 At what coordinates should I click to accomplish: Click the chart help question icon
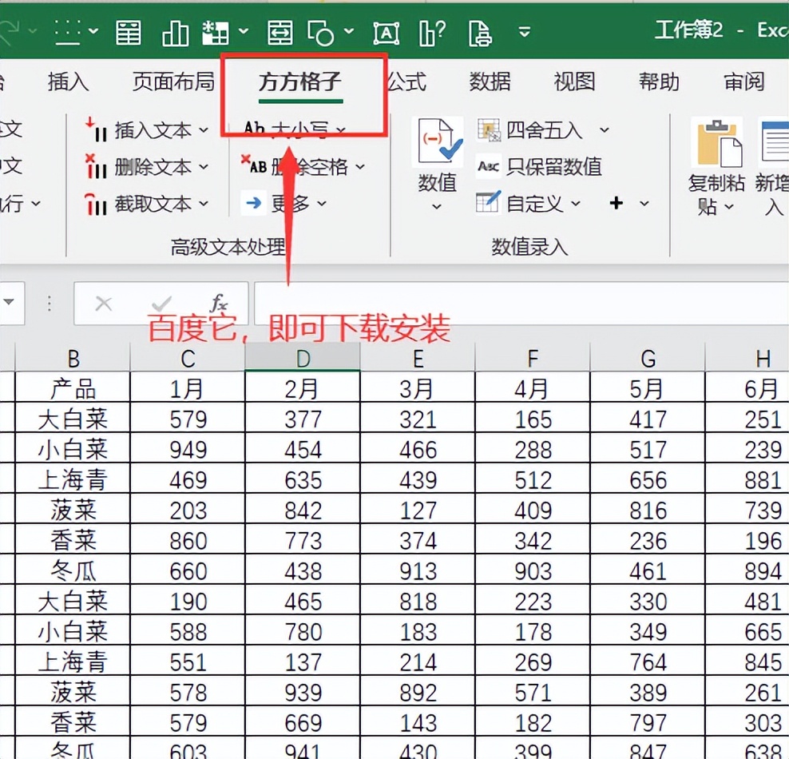(x=432, y=34)
